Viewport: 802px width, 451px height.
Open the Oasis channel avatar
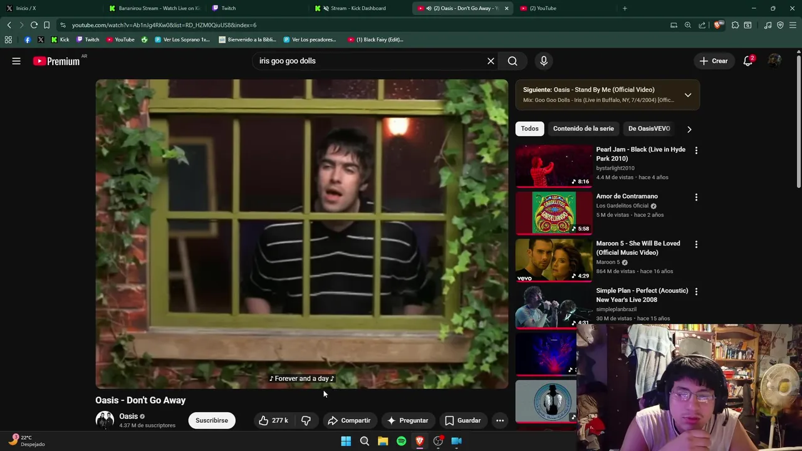tap(105, 420)
